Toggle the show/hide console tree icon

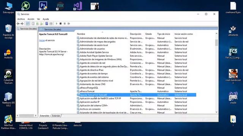point(28,23)
